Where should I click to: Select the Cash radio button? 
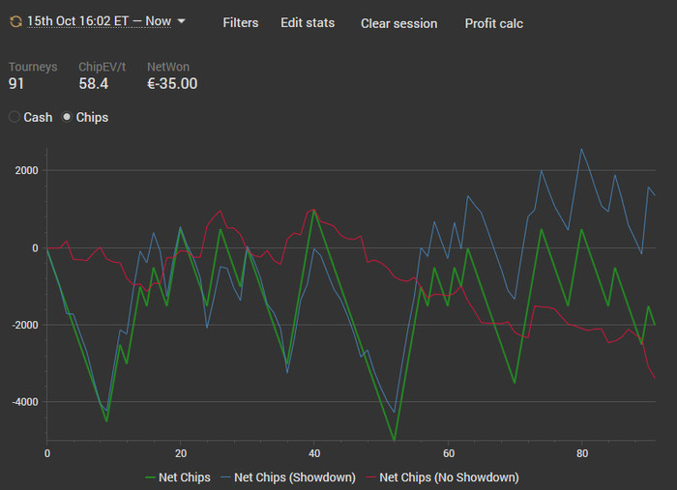point(15,117)
